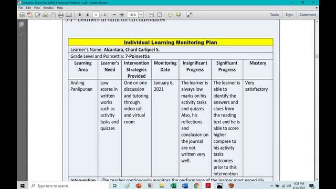Click the read mode expand icon
This screenshot has height=189, width=336.
pyautogui.click(x=189, y=15)
